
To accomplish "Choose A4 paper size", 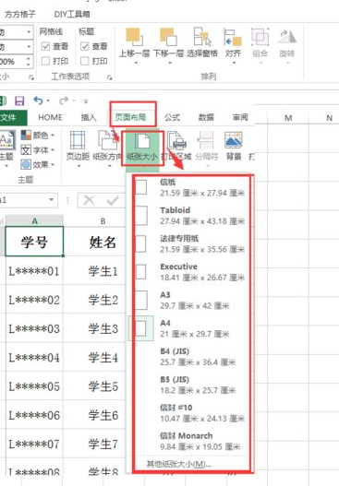I will [190, 328].
